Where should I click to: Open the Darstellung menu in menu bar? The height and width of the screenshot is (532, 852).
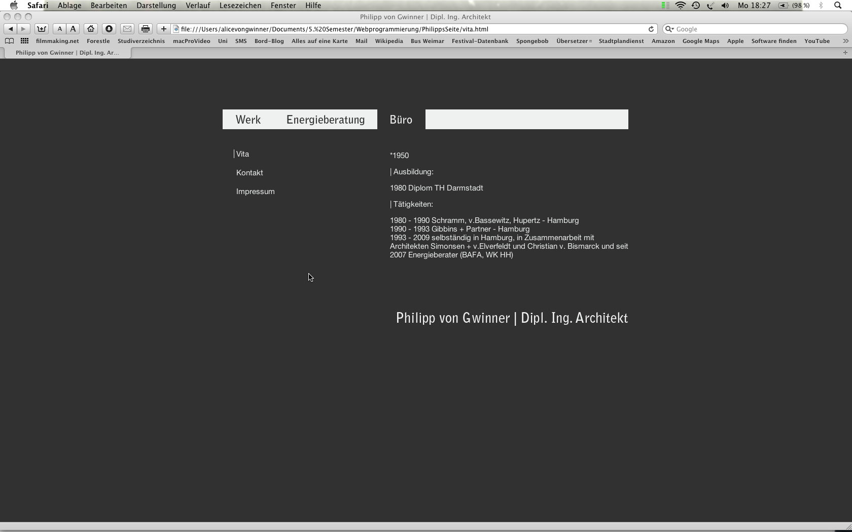[x=156, y=6]
